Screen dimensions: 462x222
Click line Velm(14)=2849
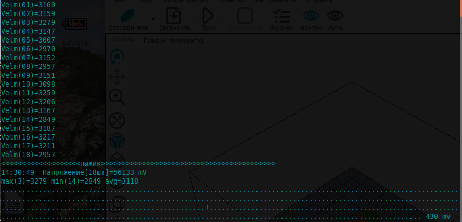tap(28, 119)
